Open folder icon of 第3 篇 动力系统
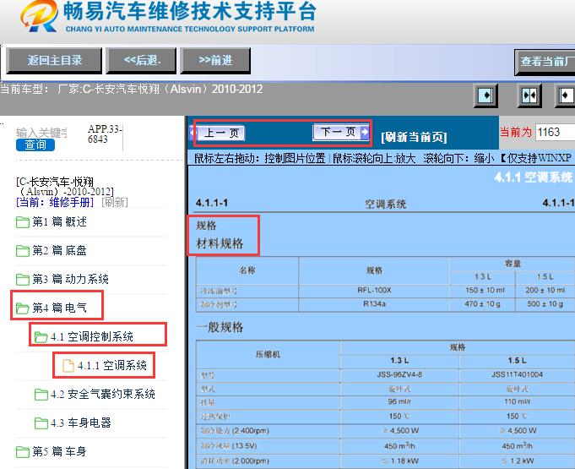The image size is (575, 469). [x=23, y=279]
